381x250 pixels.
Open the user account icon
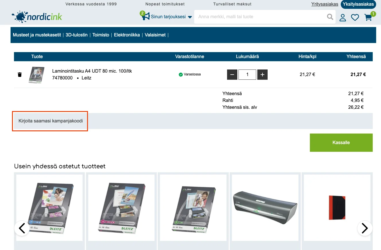[343, 18]
